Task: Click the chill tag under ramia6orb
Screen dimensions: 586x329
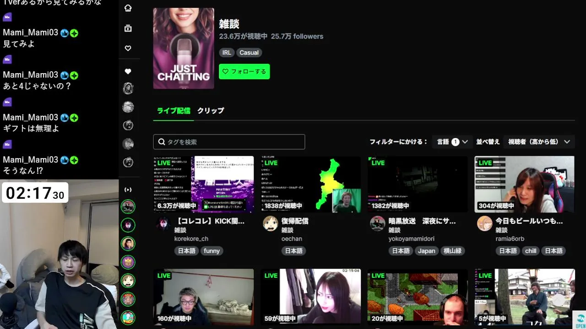Action: coord(531,251)
